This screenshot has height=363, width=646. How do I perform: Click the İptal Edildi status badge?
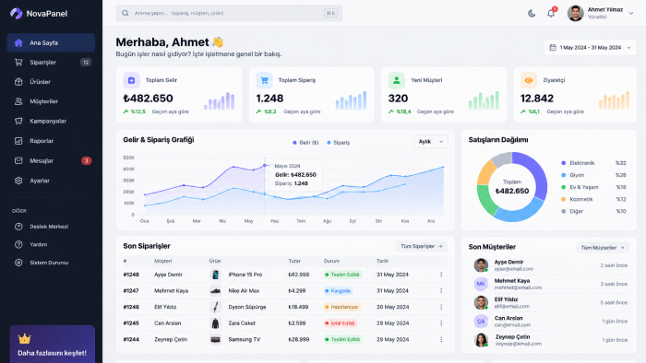(341, 323)
